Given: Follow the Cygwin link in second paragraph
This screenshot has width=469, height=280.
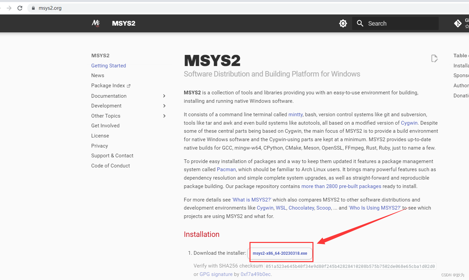Looking at the screenshot, I should point(409,123).
